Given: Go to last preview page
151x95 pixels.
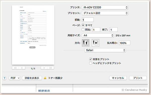Looking at the screenshot, I should 51,68.
